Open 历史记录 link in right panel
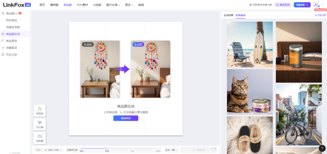Image resolution: width=327 pixels, height=154 pixels. tap(320, 15)
